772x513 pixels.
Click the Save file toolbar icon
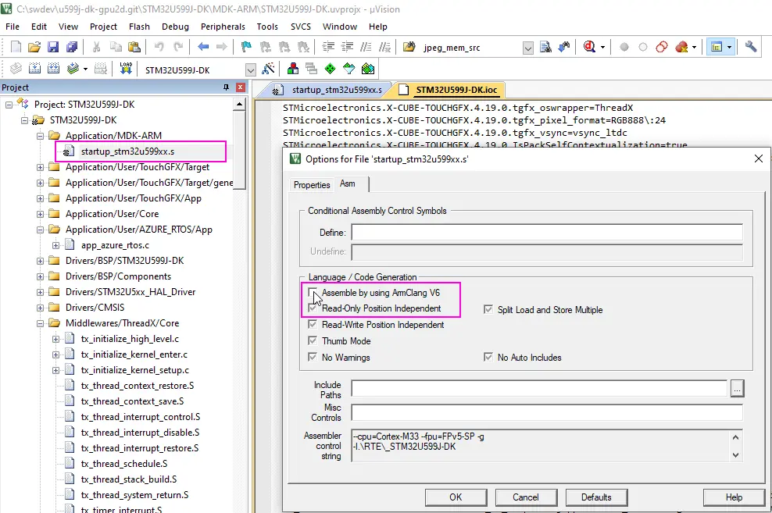coord(53,48)
